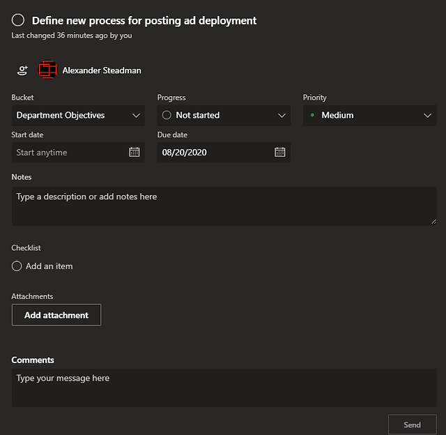Click the Alexander Steadman assignee name
The height and width of the screenshot is (435, 446).
click(x=102, y=70)
